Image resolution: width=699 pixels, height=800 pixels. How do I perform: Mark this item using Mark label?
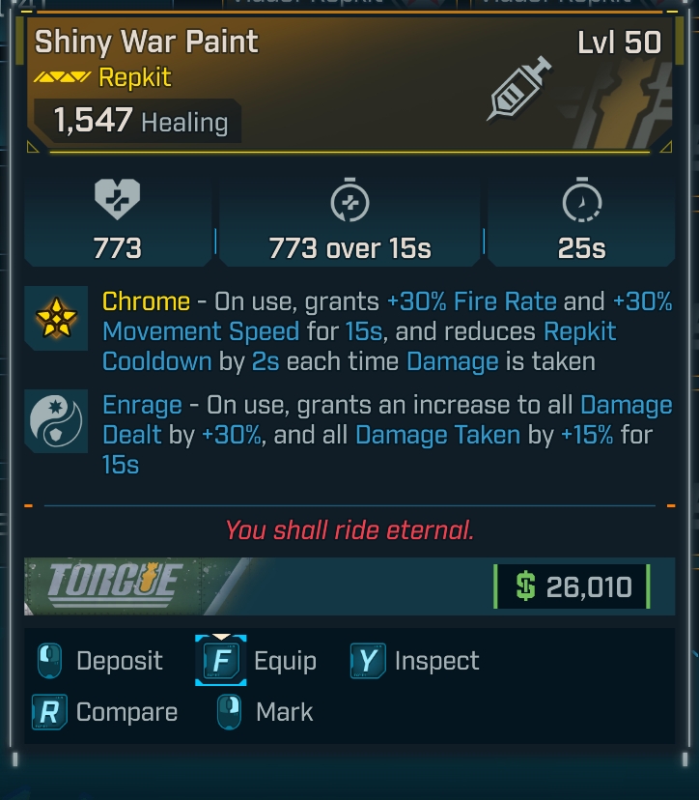coord(284,713)
